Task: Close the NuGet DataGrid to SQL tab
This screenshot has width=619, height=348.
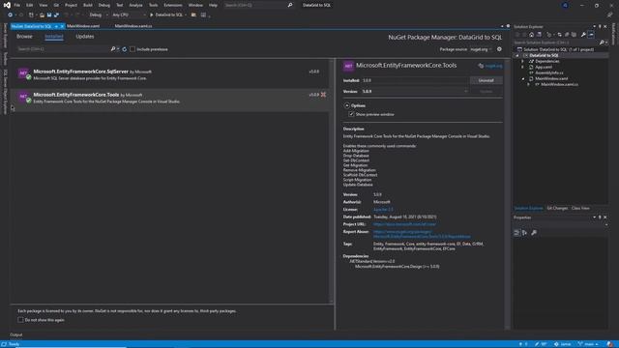Action: tap(62, 26)
